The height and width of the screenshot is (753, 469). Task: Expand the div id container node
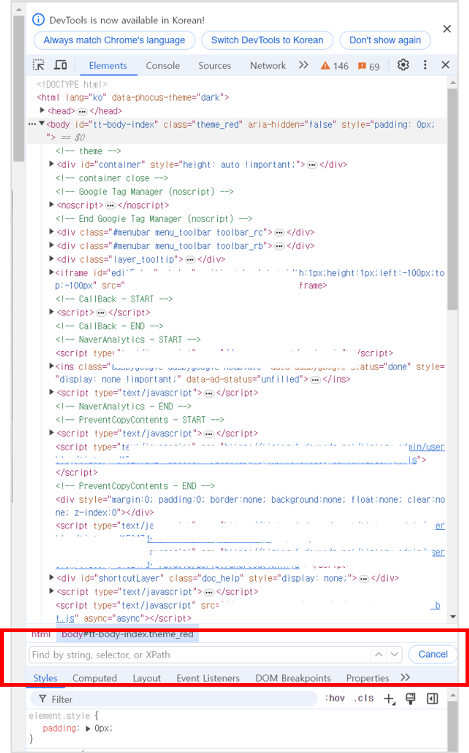[52, 164]
